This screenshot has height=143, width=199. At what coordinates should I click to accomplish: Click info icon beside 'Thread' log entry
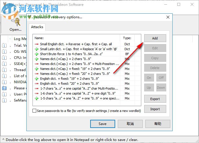click(x=4, y=70)
